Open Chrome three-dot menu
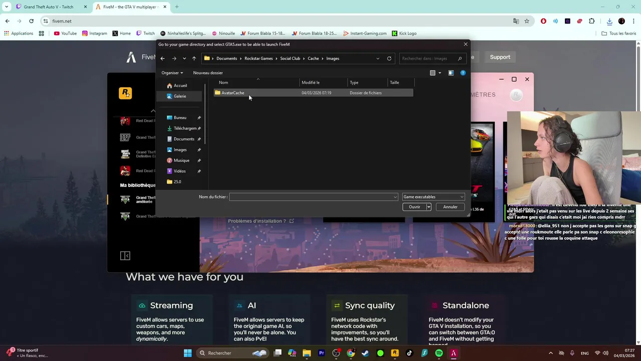Image resolution: width=641 pixels, height=361 pixels. [632, 21]
